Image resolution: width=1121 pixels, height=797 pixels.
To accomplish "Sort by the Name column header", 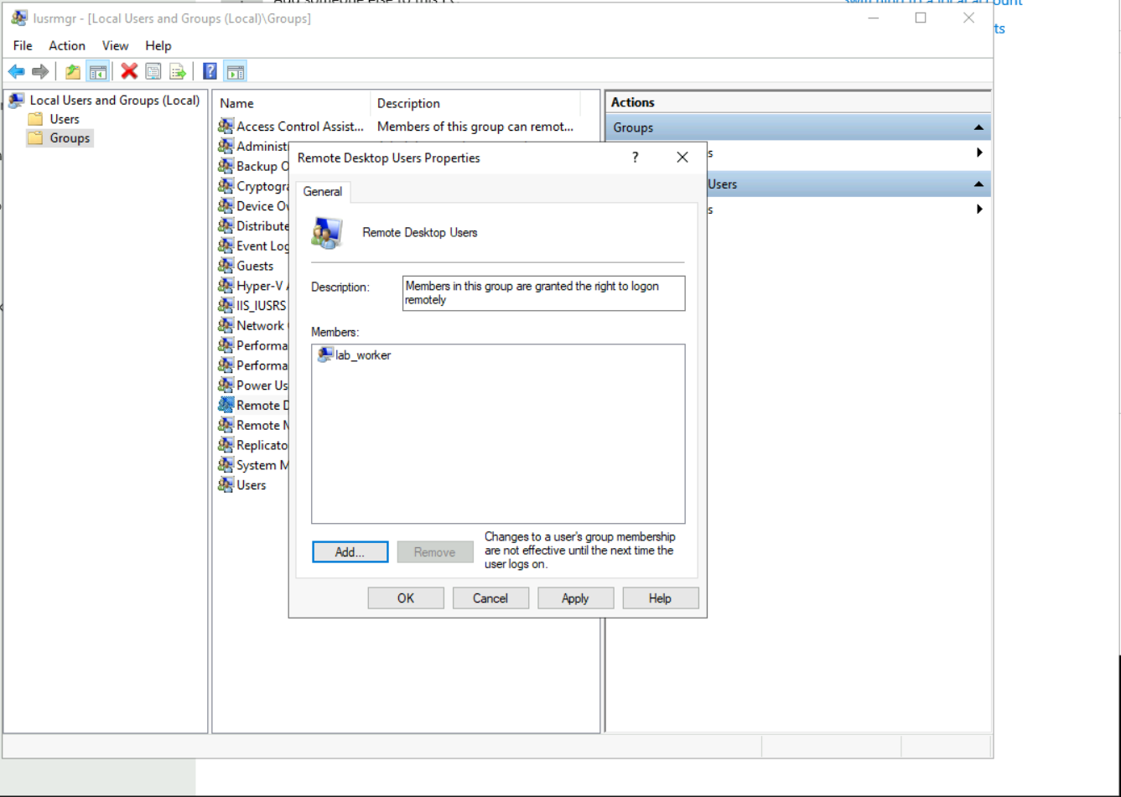I will coord(291,104).
